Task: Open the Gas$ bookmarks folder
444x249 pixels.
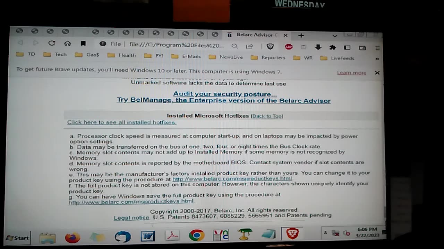Action: (x=87, y=55)
